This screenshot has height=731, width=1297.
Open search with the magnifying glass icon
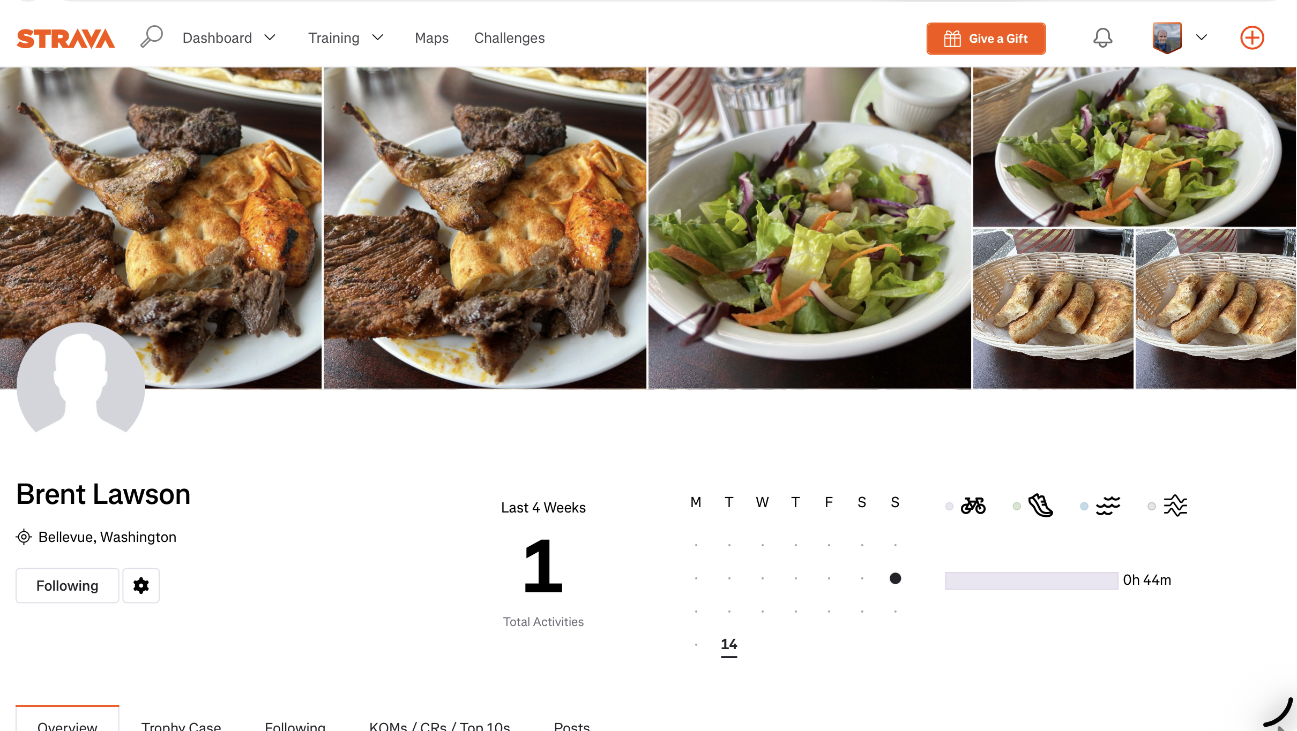[x=151, y=37]
